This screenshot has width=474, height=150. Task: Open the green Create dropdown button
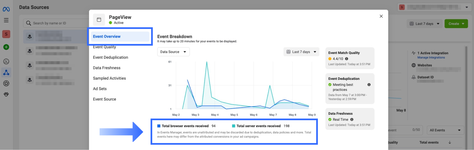pyautogui.click(x=456, y=24)
